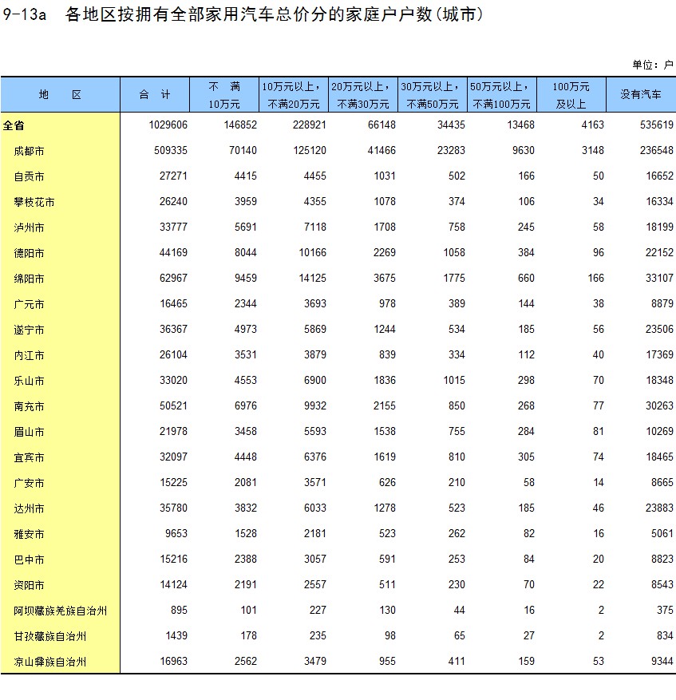Click the 自贡市 row label
This screenshot has width=676, height=700.
[29, 176]
